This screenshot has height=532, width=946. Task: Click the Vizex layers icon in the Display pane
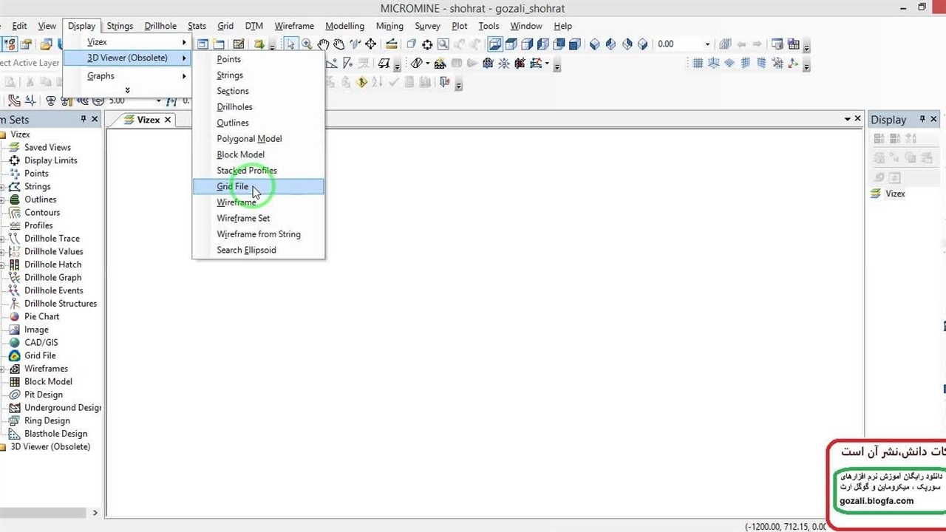876,194
